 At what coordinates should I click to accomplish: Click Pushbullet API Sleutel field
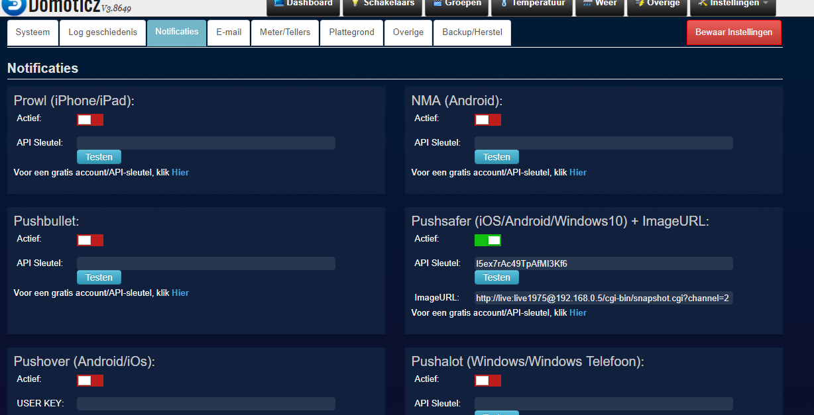click(206, 263)
